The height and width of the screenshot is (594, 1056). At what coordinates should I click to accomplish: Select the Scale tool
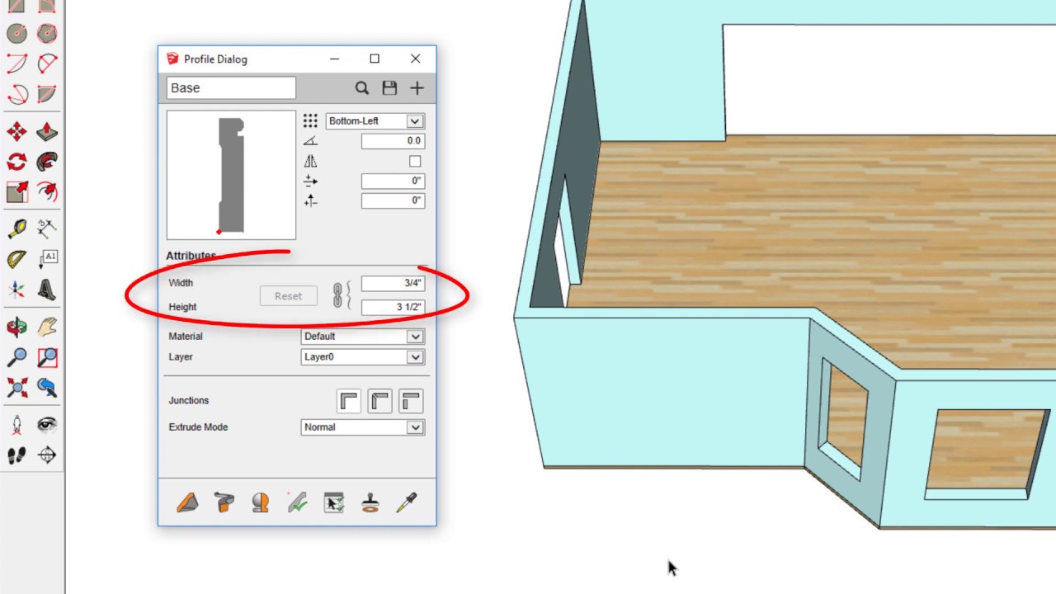coord(17,192)
